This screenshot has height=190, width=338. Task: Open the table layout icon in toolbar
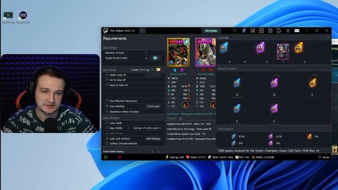(x=270, y=31)
